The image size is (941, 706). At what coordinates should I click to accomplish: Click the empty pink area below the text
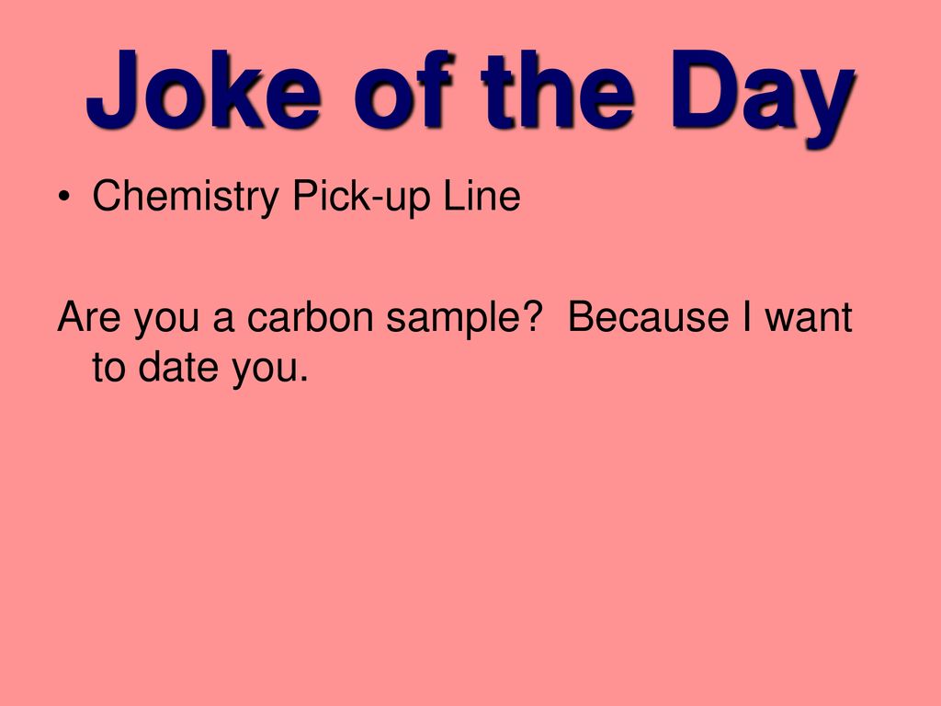click(470, 541)
